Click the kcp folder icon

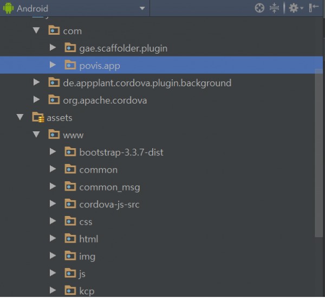point(70,290)
